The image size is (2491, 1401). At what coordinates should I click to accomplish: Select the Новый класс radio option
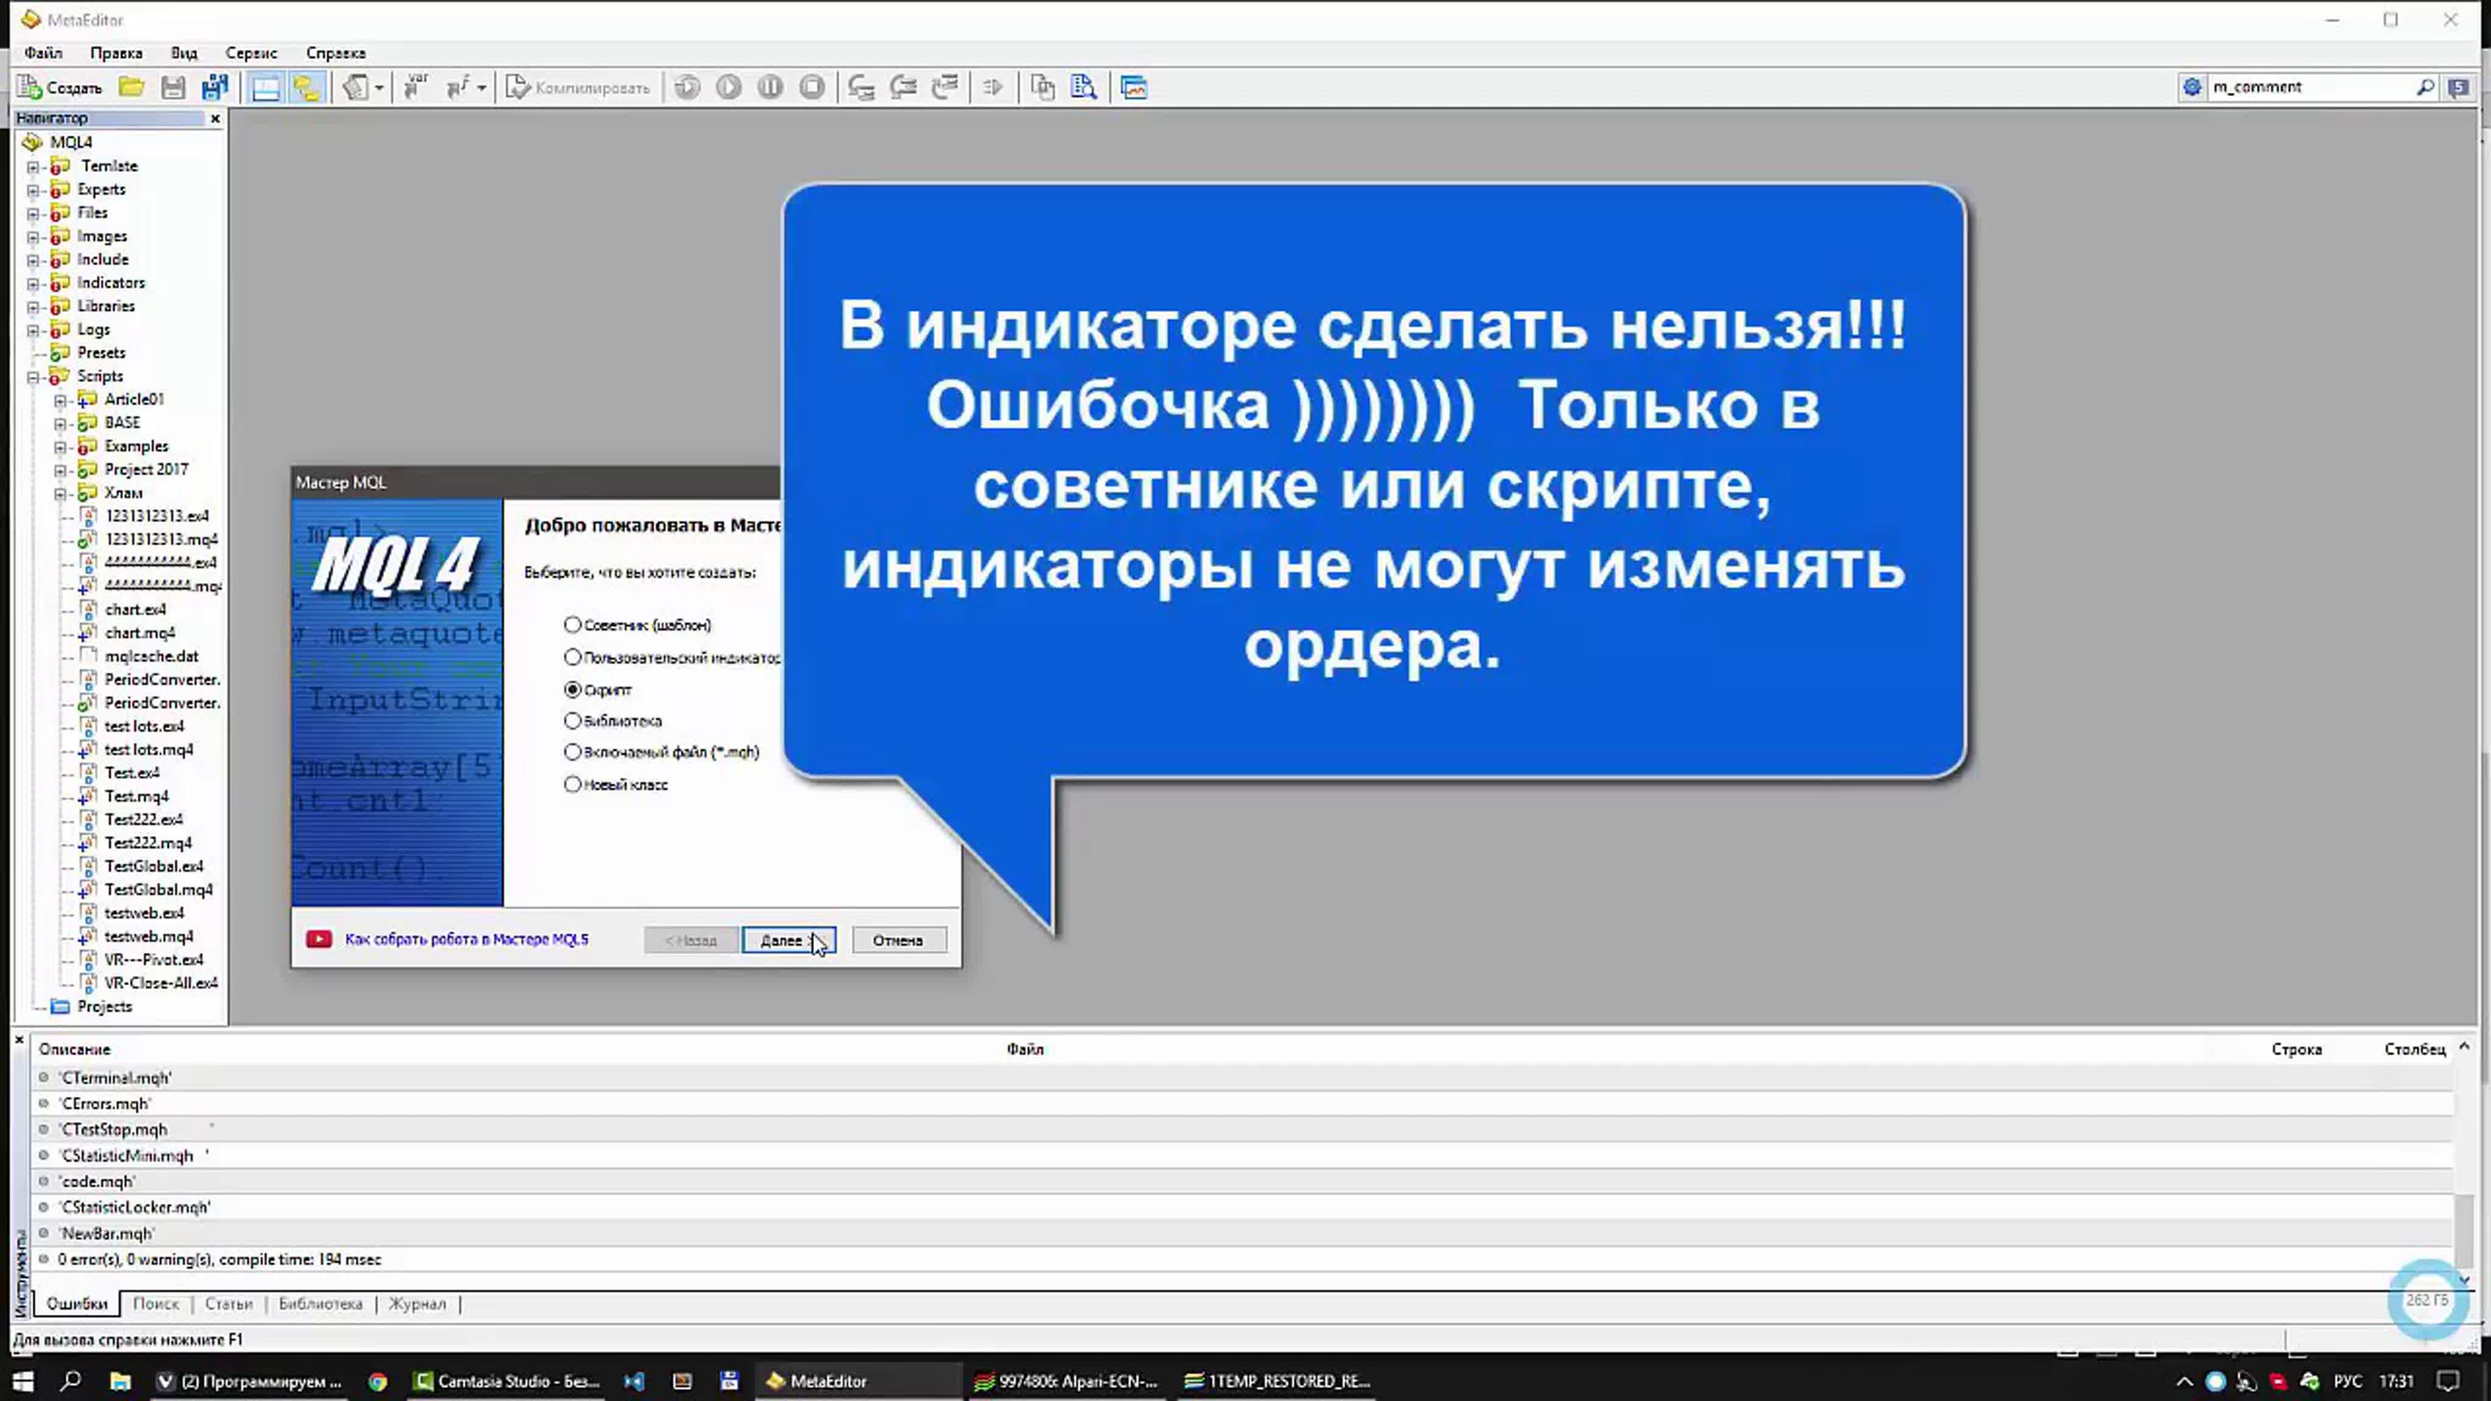point(572,785)
